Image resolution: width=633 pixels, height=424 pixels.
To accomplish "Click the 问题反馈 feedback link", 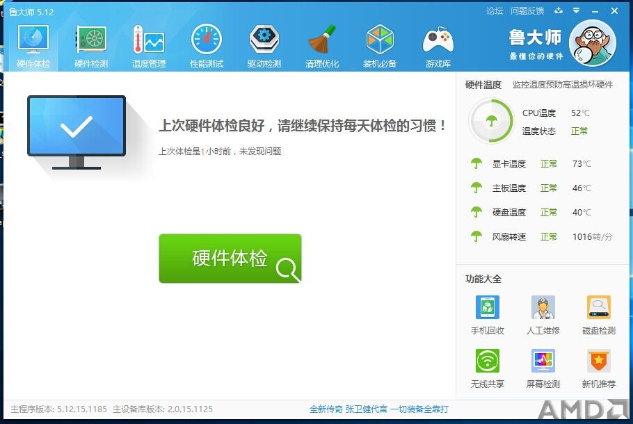I will click(x=527, y=11).
